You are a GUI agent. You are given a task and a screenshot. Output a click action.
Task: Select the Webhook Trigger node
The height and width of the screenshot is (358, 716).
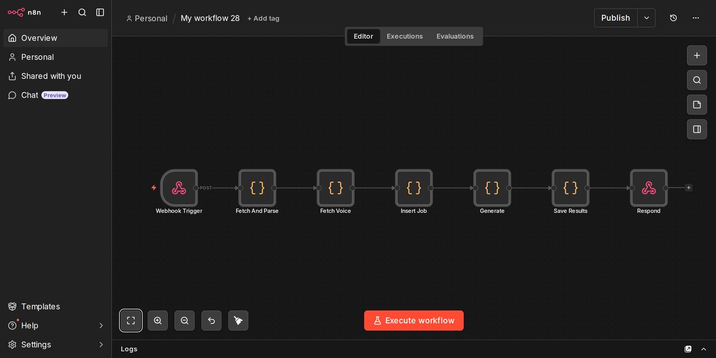[x=179, y=188]
